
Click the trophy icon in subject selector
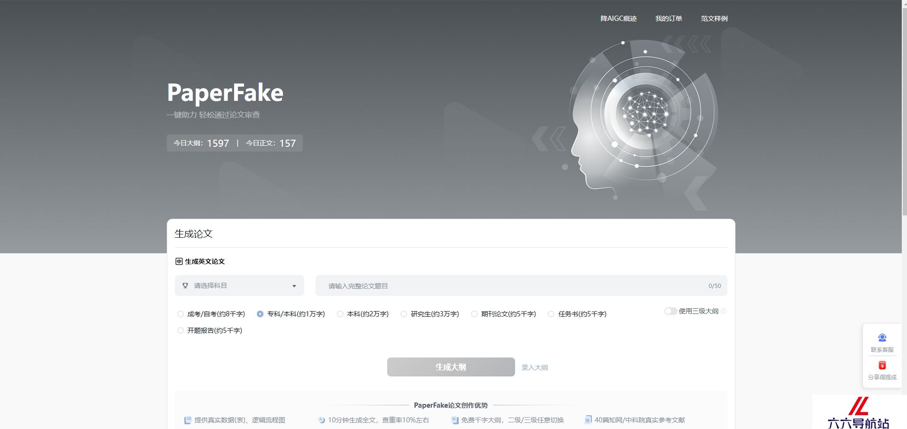(x=185, y=286)
